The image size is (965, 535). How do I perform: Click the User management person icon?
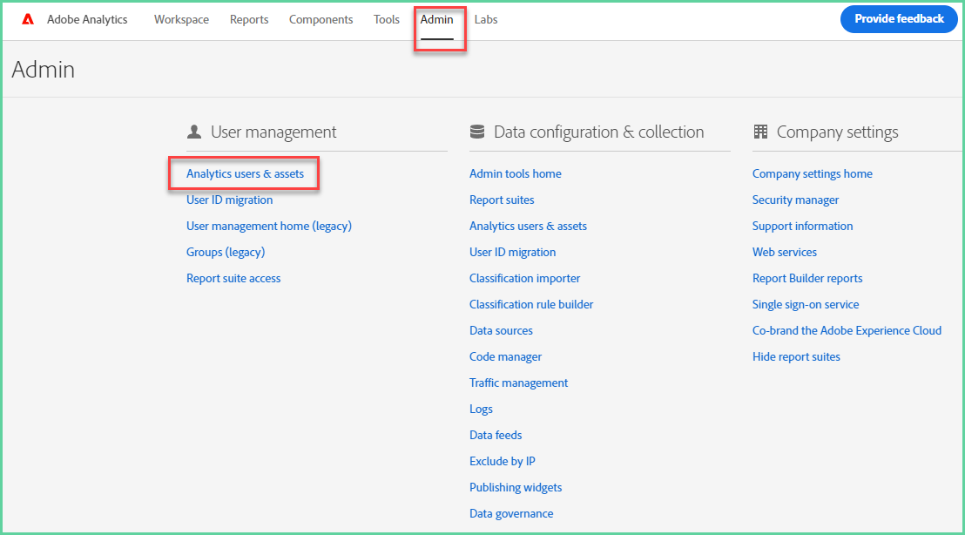(193, 131)
